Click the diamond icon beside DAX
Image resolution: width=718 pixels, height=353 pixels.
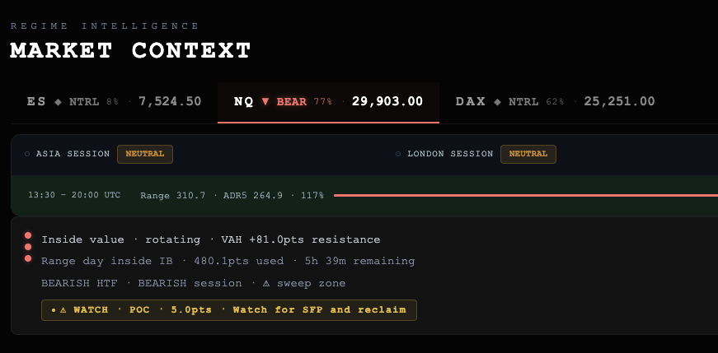click(x=497, y=102)
